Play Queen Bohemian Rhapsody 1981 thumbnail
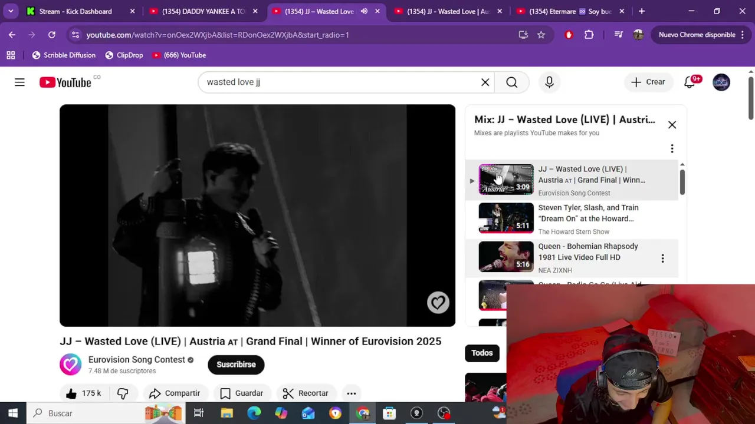755x424 pixels. point(506,257)
